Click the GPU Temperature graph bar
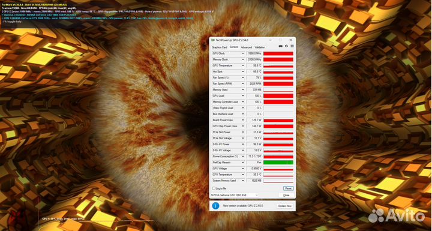This screenshot has width=432, height=231. (x=278, y=65)
